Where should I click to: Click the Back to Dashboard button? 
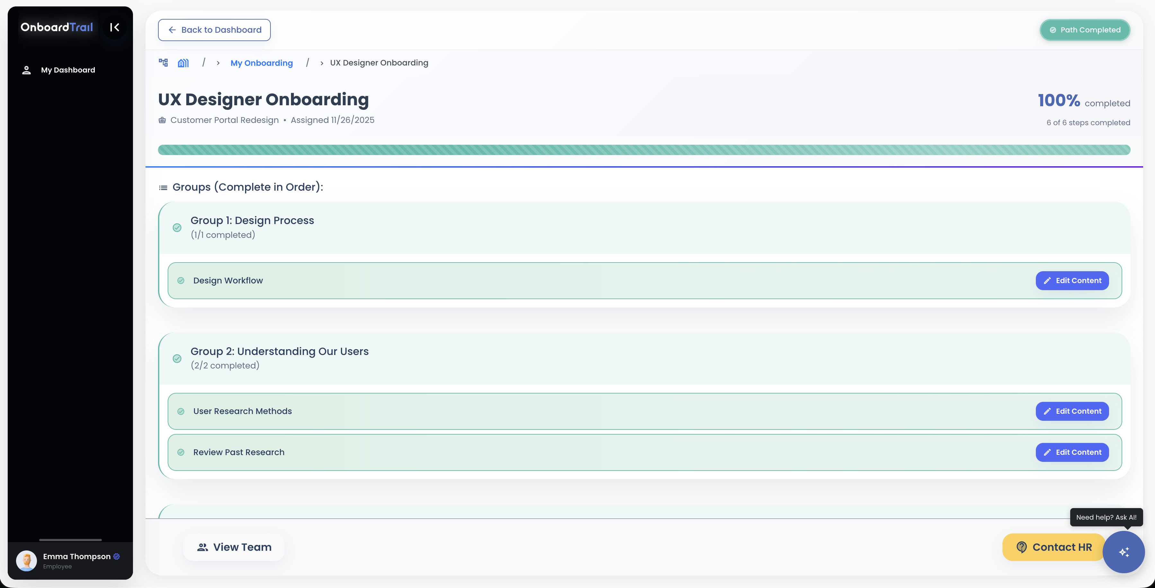click(214, 30)
